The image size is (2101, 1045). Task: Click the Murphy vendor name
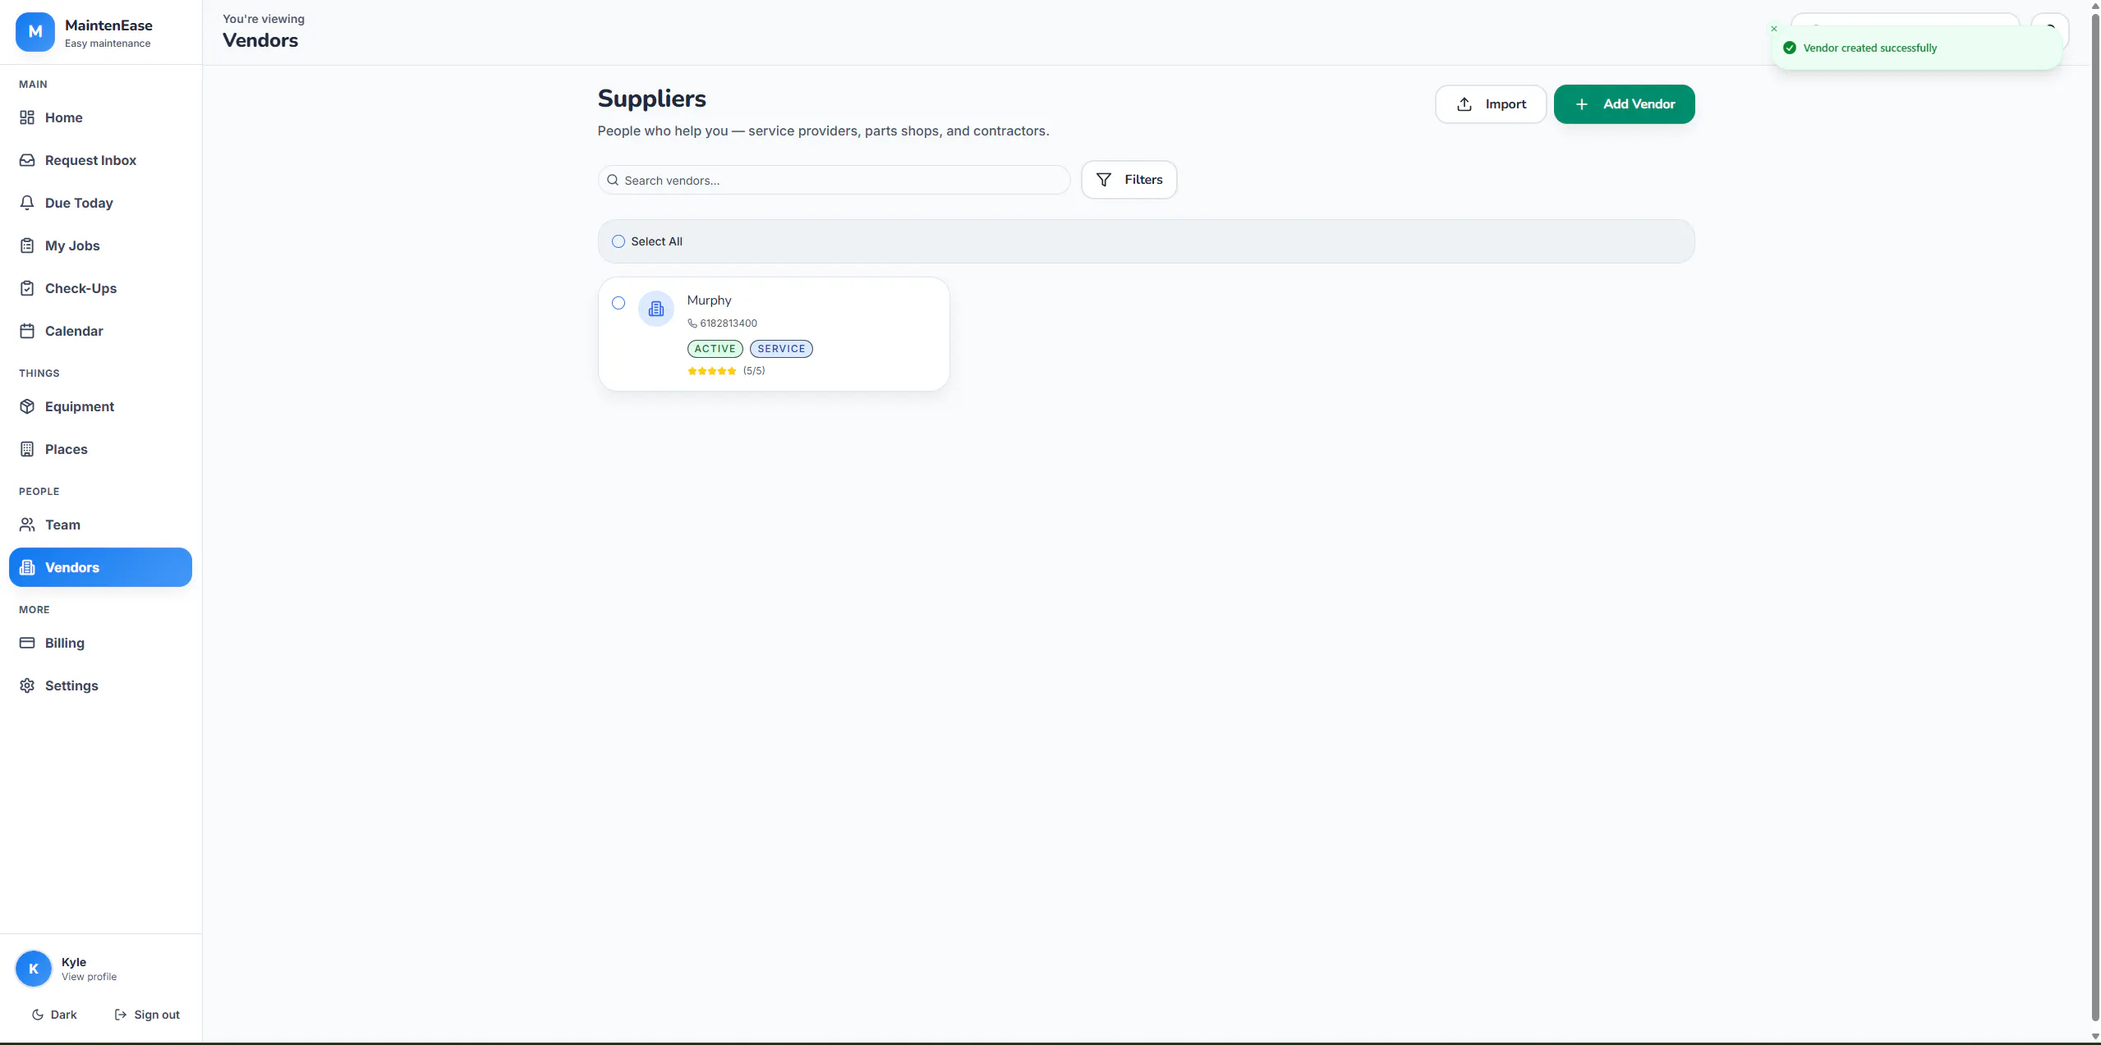(x=709, y=300)
